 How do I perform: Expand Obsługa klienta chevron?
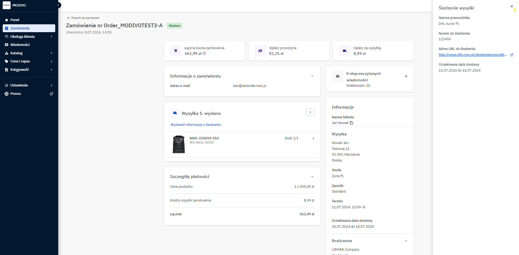(51, 36)
